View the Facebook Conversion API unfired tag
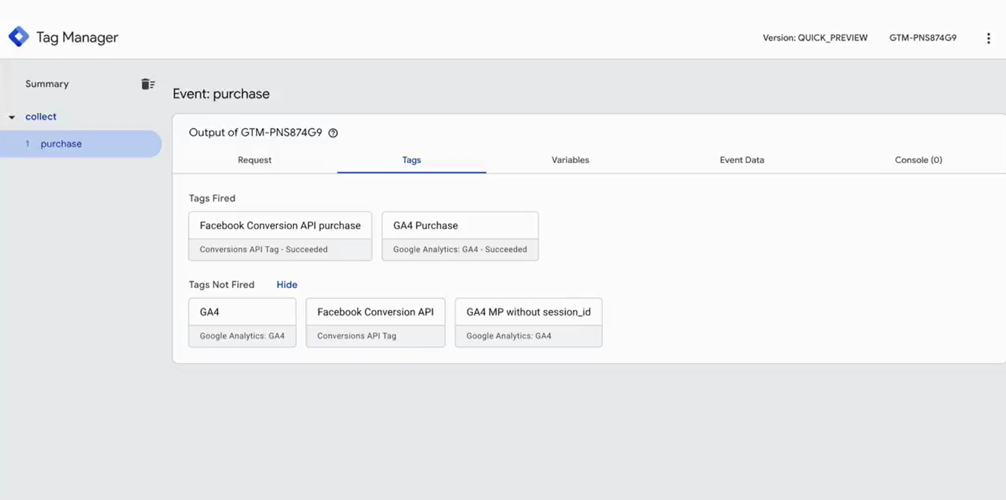 (x=375, y=312)
